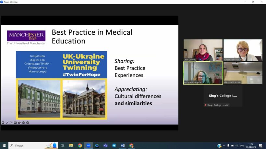Click the magnifier zoom icon on slide

click(x=11, y=123)
